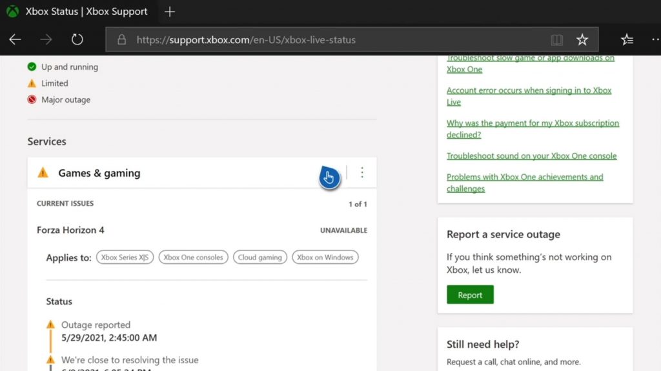Click the Services section heading
This screenshot has height=371, width=661.
[x=46, y=141]
